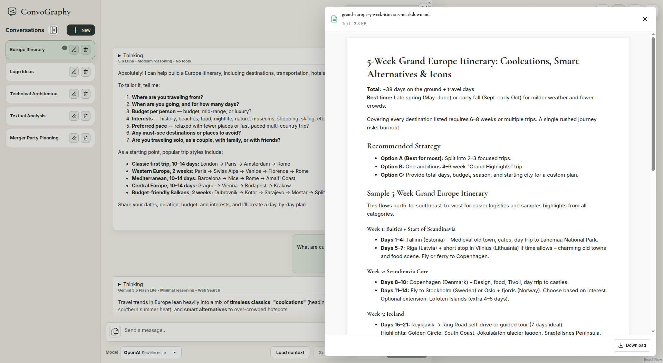Click the status dot on Europe Itinerary
This screenshot has height=363, width=663.
[x=65, y=48]
